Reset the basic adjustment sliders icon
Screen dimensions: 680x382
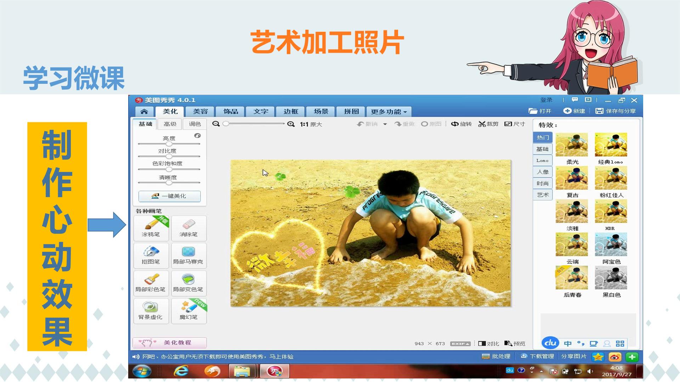[198, 135]
